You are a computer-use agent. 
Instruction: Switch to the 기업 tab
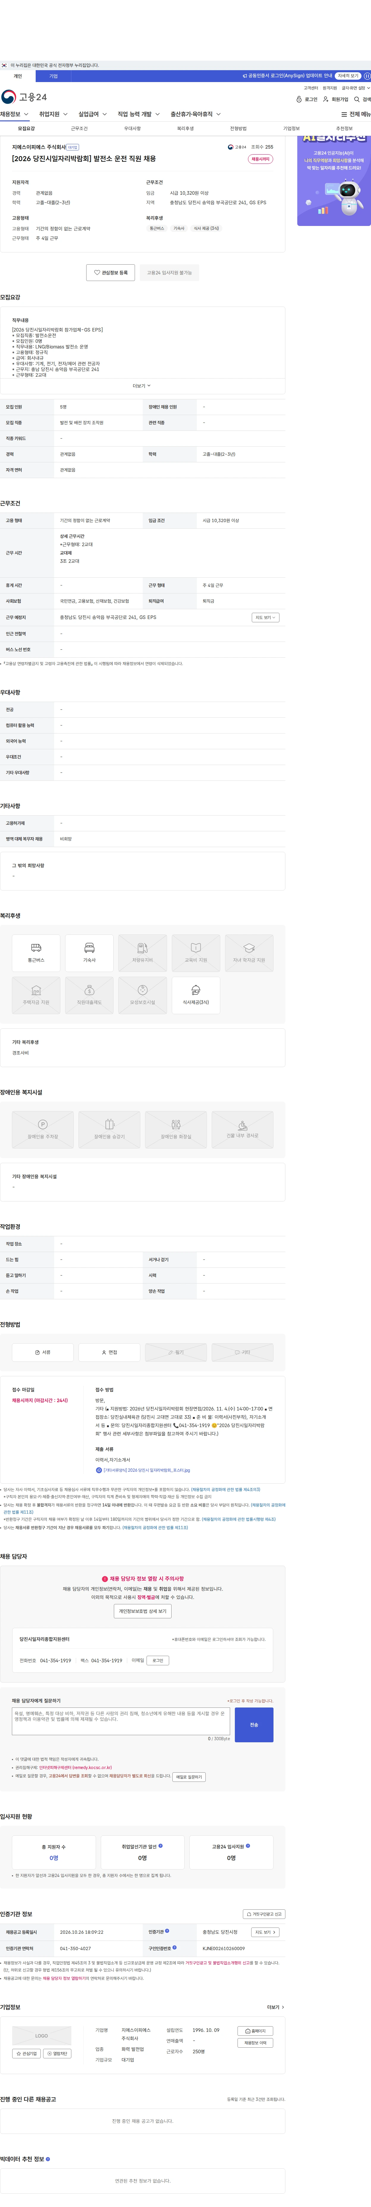pyautogui.click(x=53, y=76)
